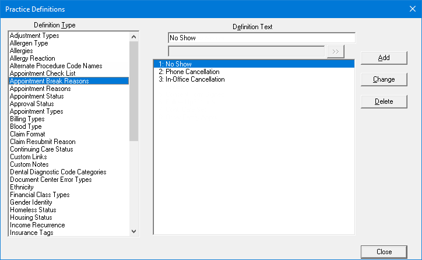Viewport: 422px width, 260px height.
Task: Select Custom Notes definition type
Action: pyautogui.click(x=69, y=164)
